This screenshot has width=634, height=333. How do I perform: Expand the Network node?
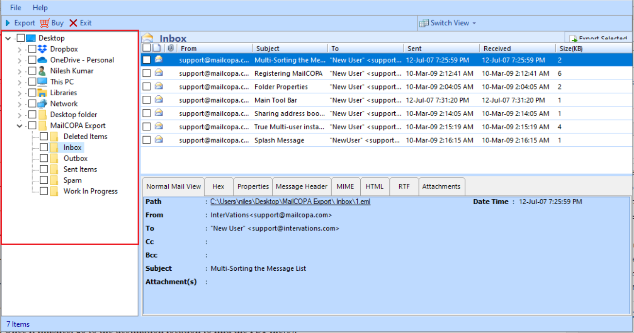point(19,104)
